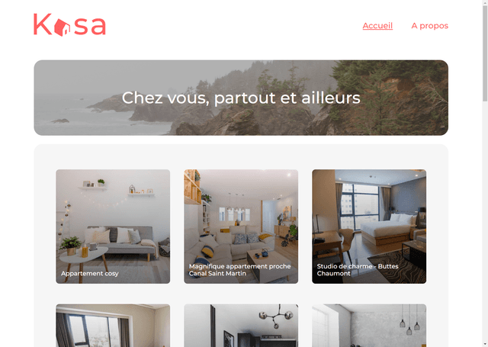The height and width of the screenshot is (347, 488).
Task: Click the heading Chez vous, partout et ailleurs
Action: [241, 98]
